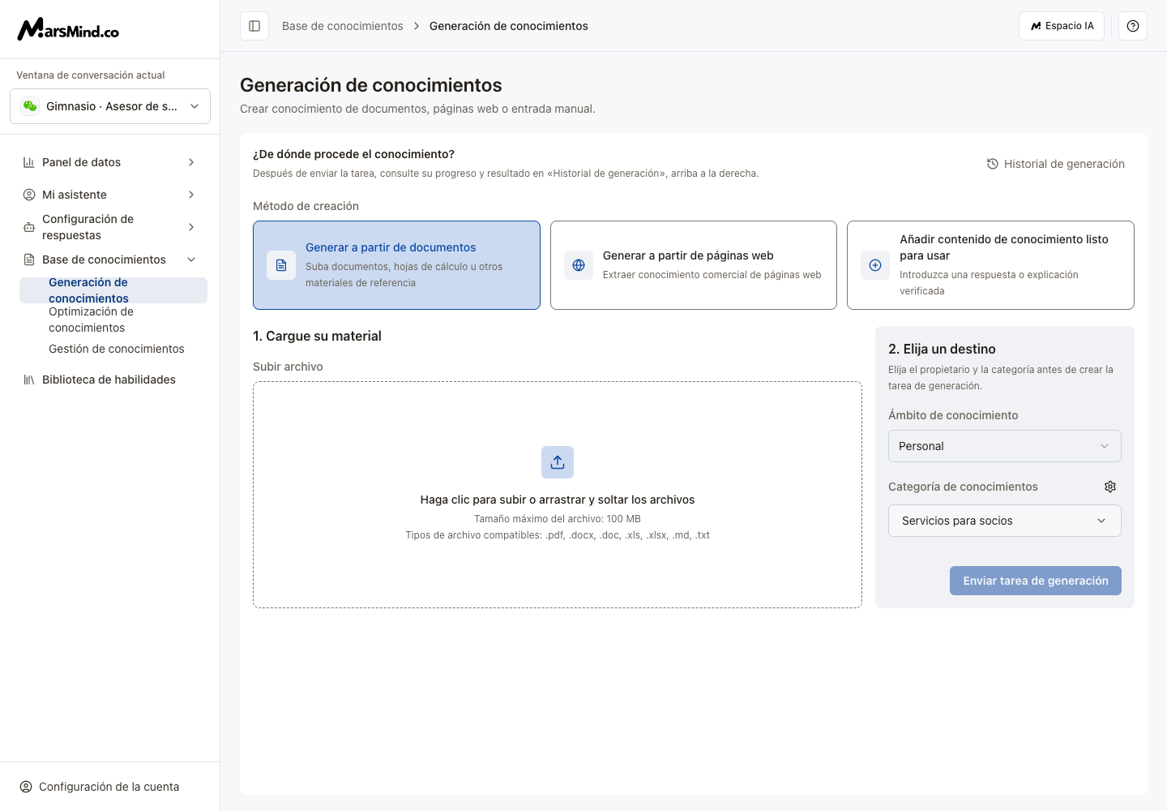Click the history clock icon
The image size is (1167, 811).
point(993,164)
